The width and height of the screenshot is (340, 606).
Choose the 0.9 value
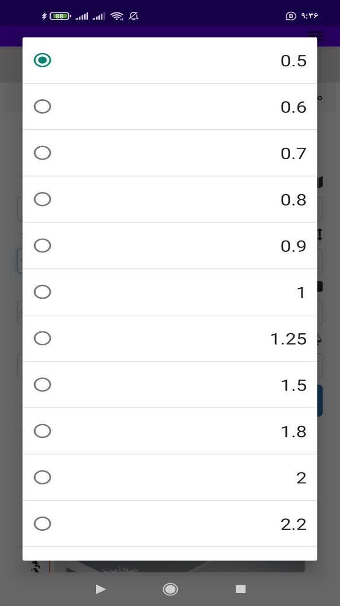(170, 246)
